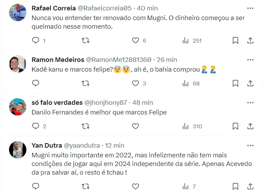Share Rafael Correia's tweet
The width and height of the screenshot is (264, 194).
click(250, 40)
